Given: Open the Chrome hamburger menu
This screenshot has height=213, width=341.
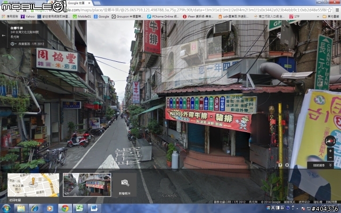Looking at the screenshot, I should click(337, 10).
